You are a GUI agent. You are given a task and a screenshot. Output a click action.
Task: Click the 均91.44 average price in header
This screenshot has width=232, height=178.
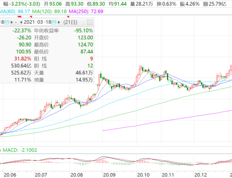pyautogui.click(x=117, y=4)
